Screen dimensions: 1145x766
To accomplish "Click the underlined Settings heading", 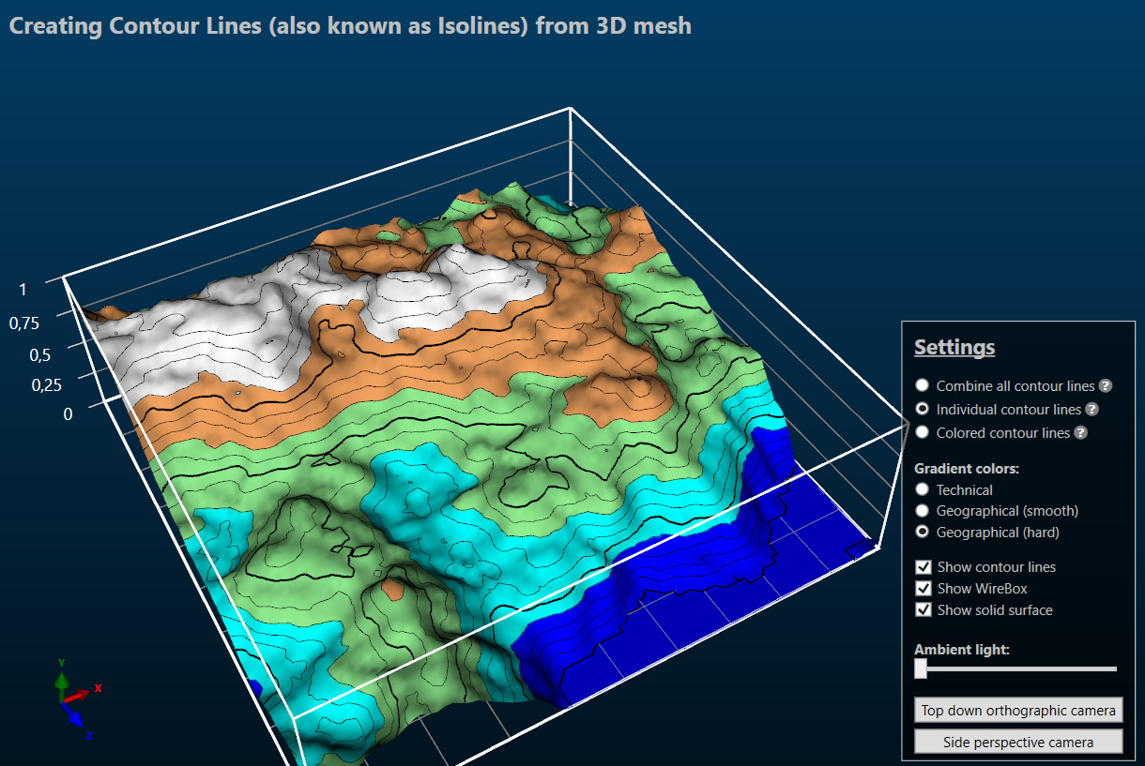I will (x=954, y=347).
